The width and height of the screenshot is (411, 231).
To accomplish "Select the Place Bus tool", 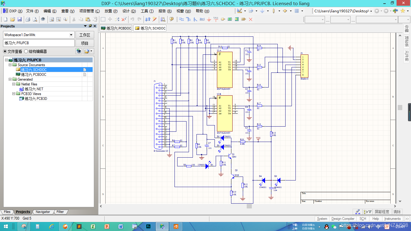I will (188, 19).
